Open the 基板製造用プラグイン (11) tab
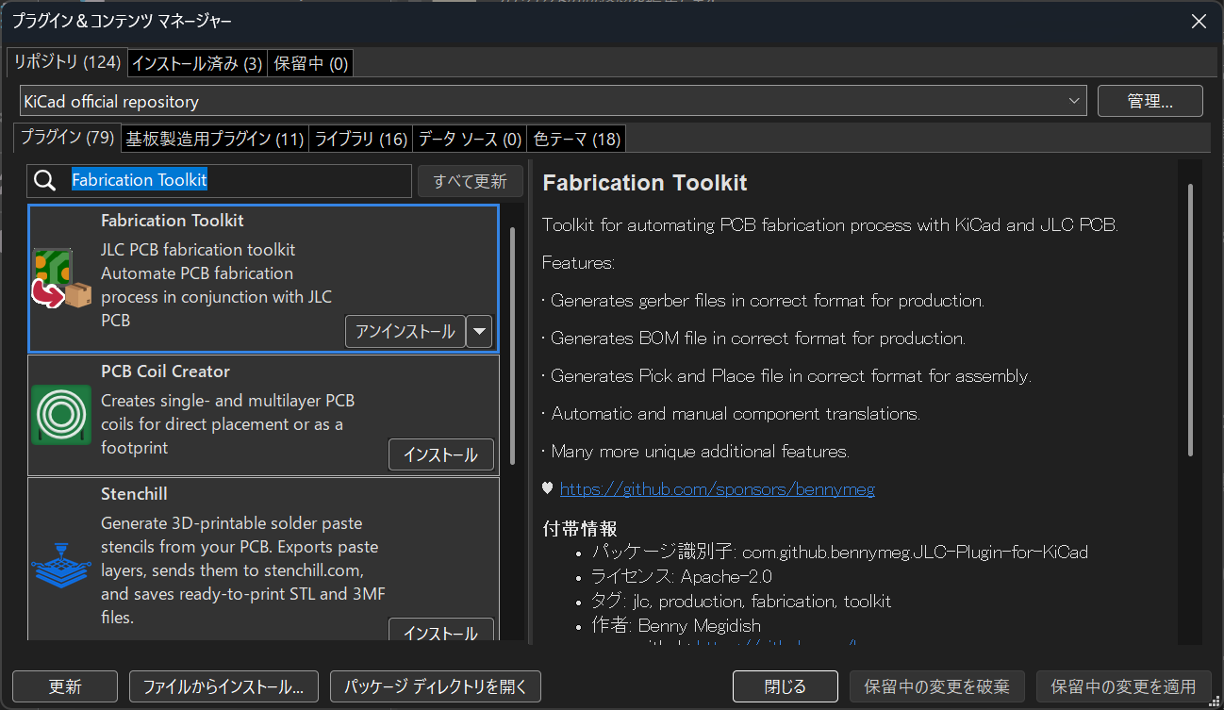 pos(215,140)
